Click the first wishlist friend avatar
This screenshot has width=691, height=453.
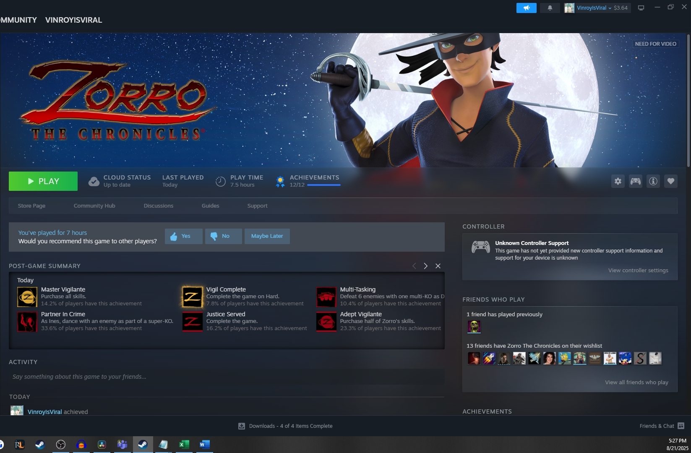pos(474,358)
